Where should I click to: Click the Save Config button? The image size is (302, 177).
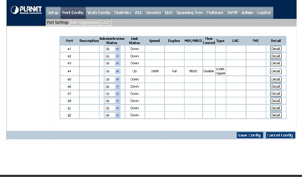point(250,135)
